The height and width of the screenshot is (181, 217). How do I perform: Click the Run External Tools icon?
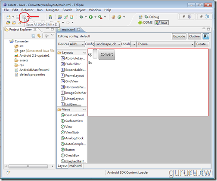[100, 17]
